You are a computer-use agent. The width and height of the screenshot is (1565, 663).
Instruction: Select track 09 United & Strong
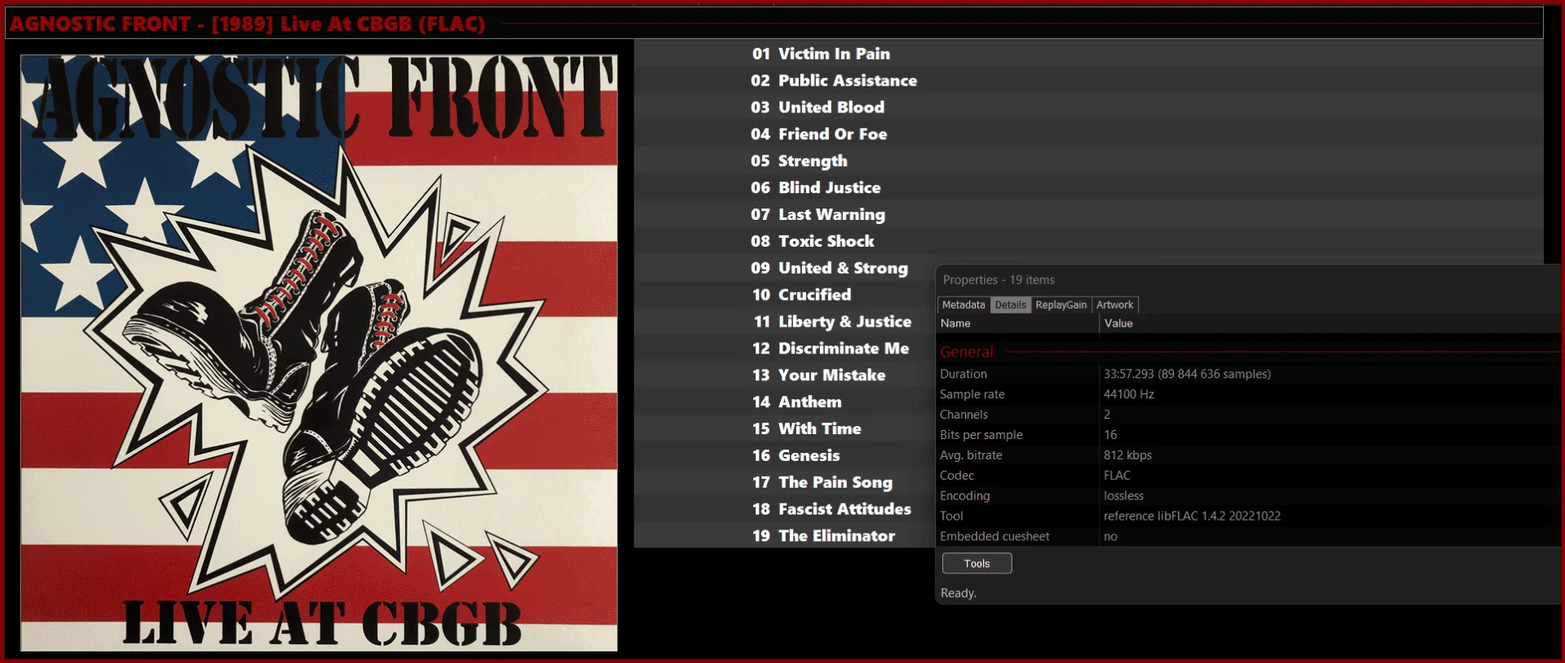828,268
